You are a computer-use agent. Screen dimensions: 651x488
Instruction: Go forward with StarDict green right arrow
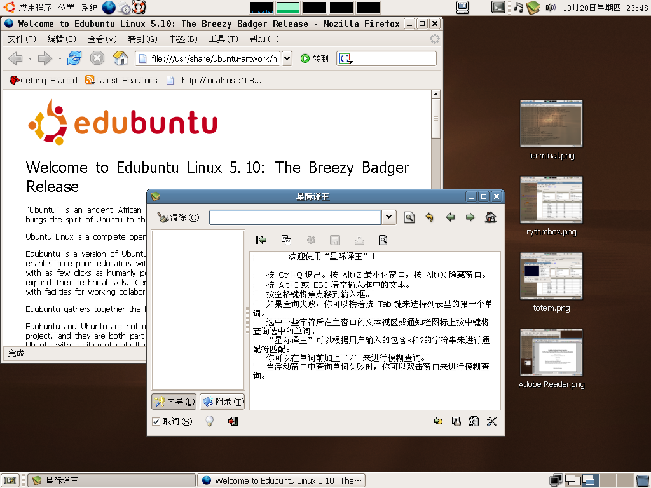(470, 217)
